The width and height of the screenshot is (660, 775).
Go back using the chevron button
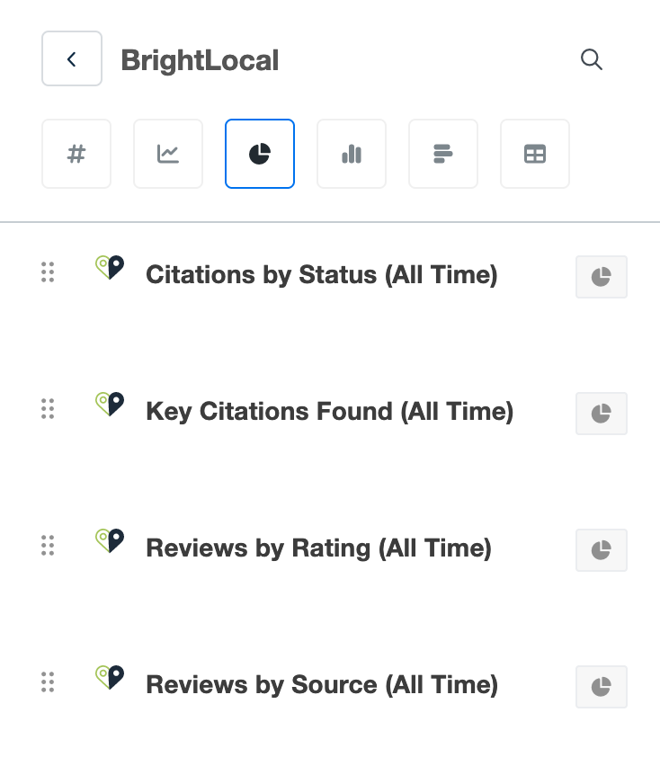point(72,58)
